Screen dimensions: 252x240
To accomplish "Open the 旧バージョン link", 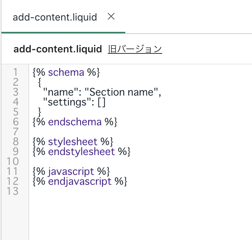I will (x=134, y=49).
